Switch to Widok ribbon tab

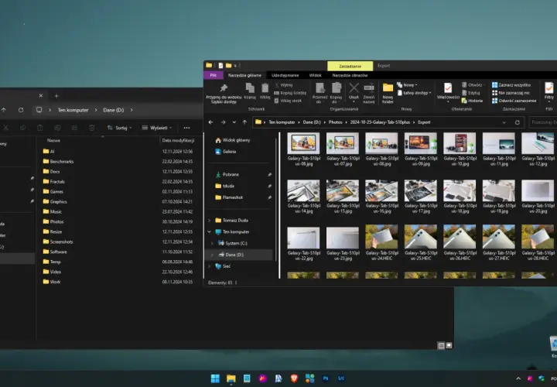pos(315,75)
